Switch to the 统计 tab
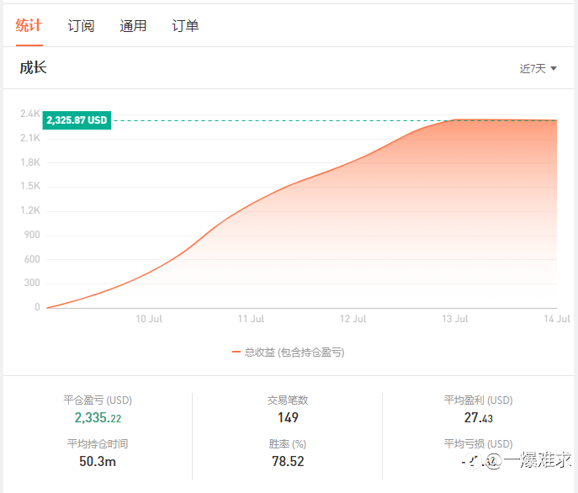 coord(29,25)
